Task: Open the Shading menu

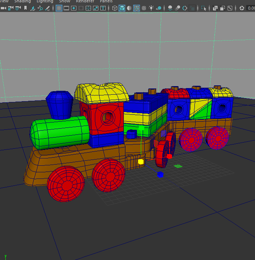Action: pos(22,1)
